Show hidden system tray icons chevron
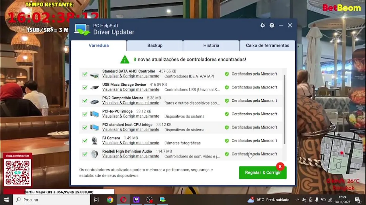Viewport: 366px width, 205px height. pyautogui.click(x=297, y=200)
